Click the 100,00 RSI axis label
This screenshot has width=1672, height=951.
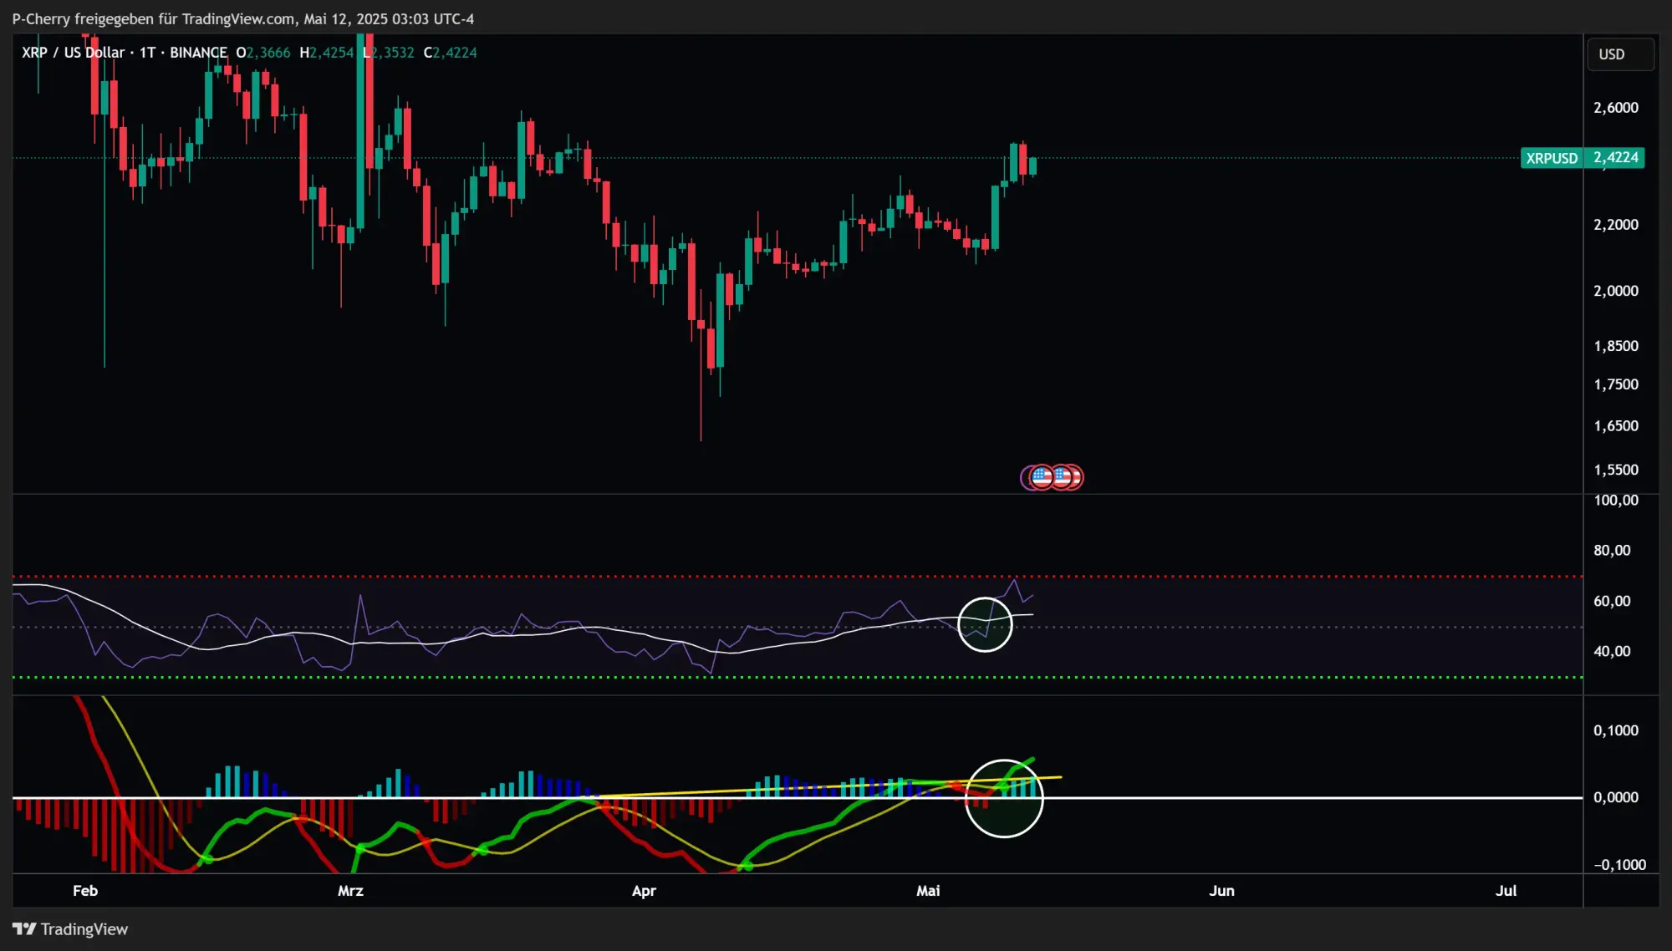coord(1615,501)
